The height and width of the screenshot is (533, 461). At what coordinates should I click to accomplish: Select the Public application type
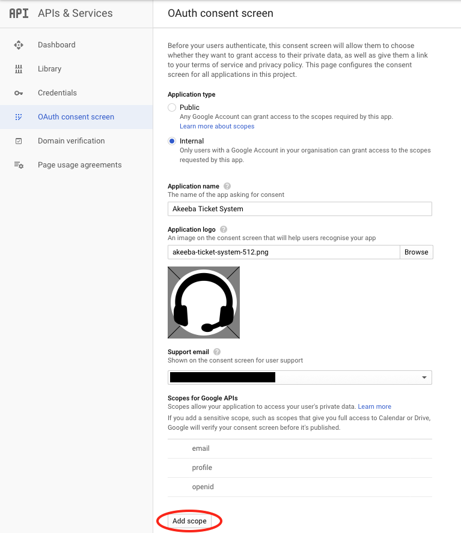172,107
